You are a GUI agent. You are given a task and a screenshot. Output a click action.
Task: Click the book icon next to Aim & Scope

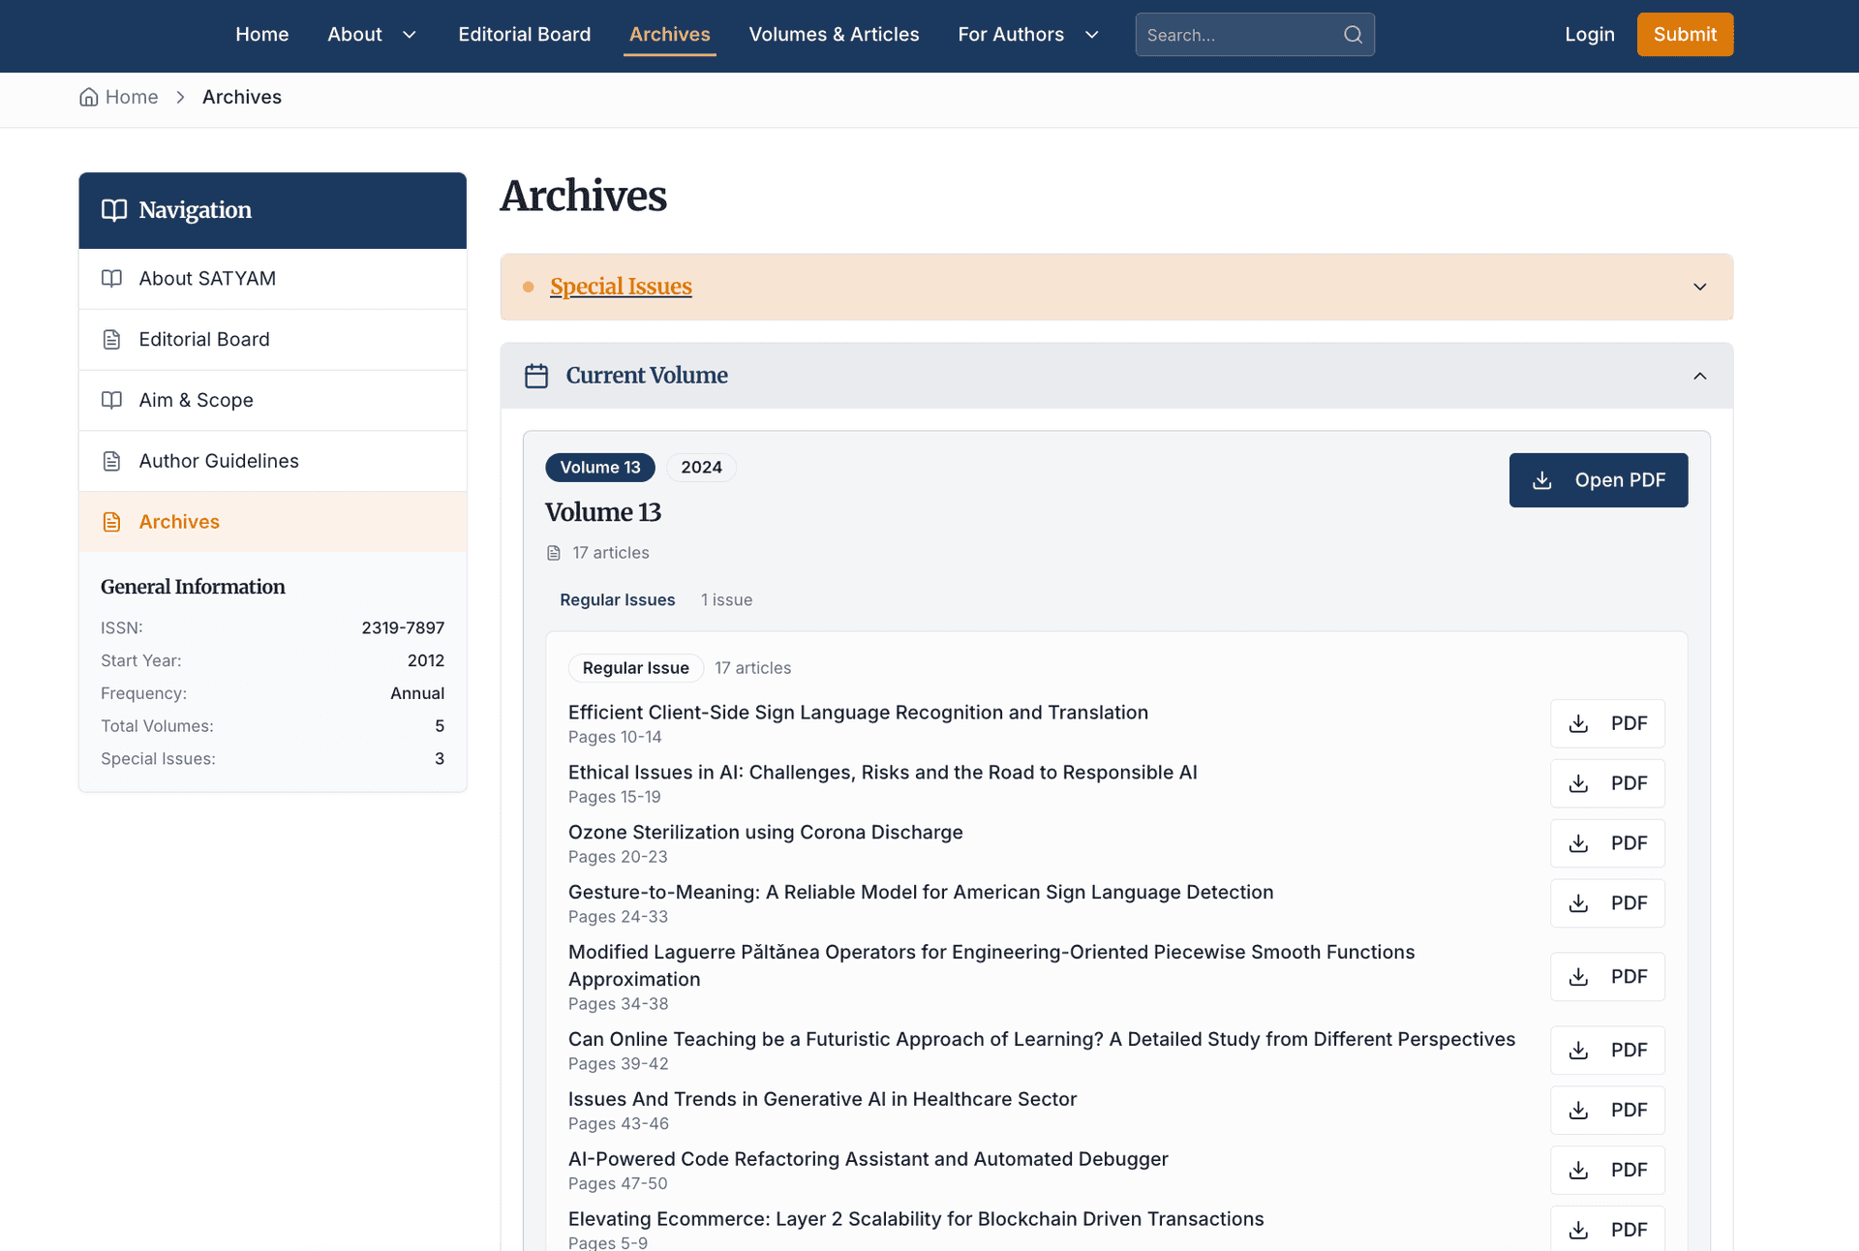click(111, 400)
